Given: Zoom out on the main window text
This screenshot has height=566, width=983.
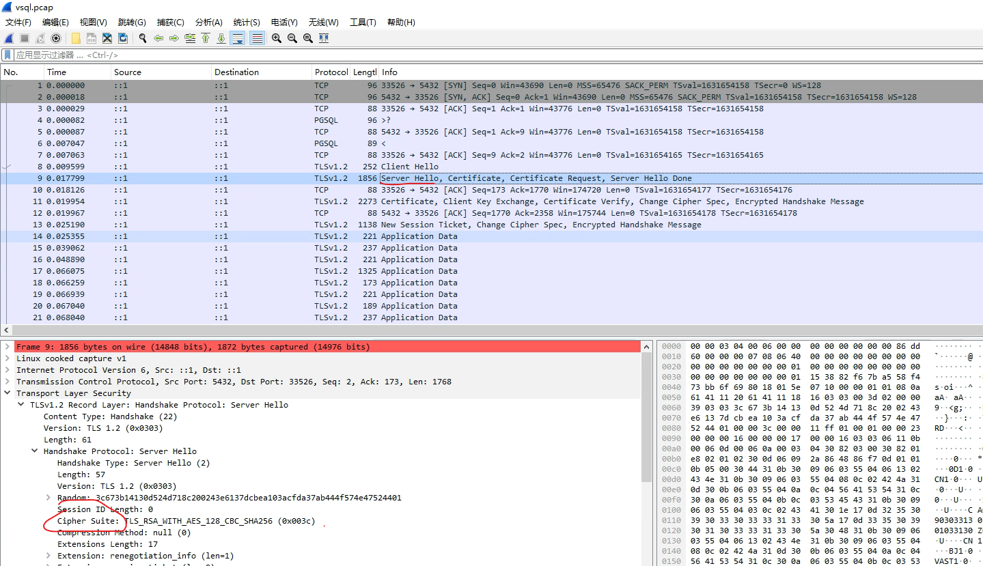Looking at the screenshot, I should click(x=292, y=38).
